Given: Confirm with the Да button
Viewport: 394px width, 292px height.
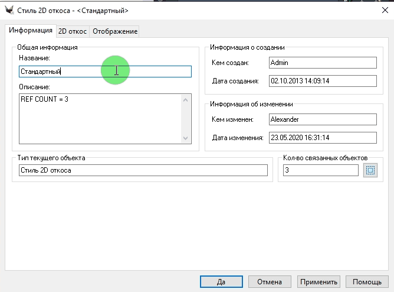Looking at the screenshot, I should pos(221,282).
